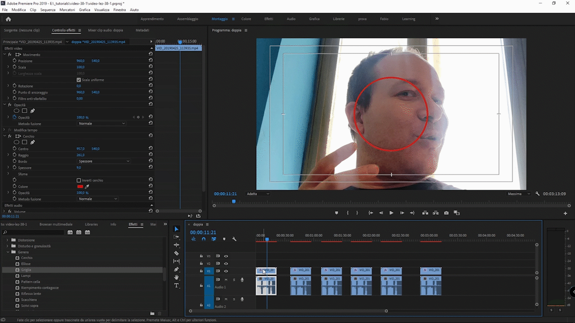Select the Type tool
This screenshot has height=323, width=575.
(176, 285)
